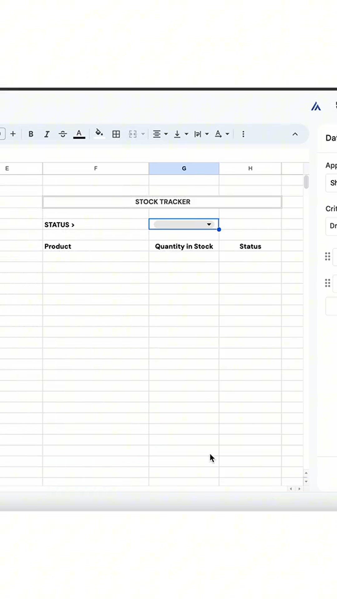Open the text wrapping dropdown
The image size is (337, 599).
[201, 134]
